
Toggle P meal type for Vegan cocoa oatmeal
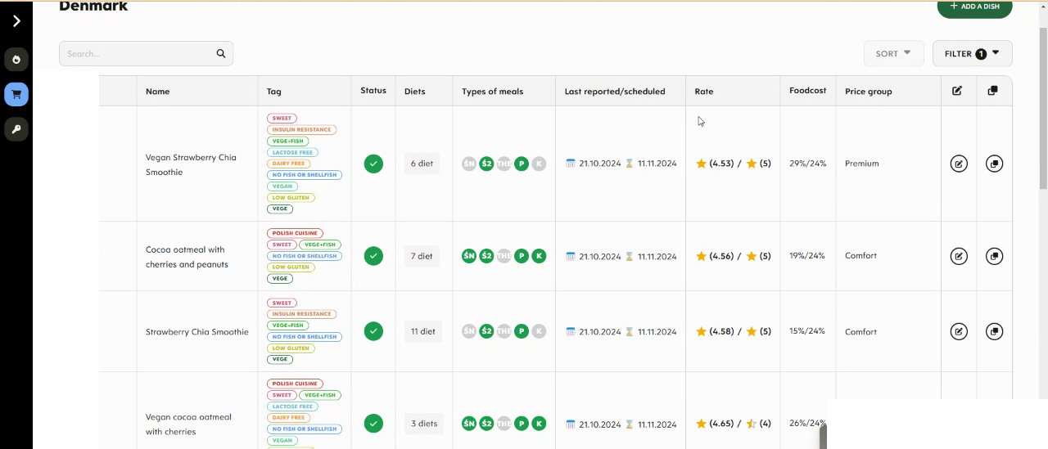(x=522, y=424)
